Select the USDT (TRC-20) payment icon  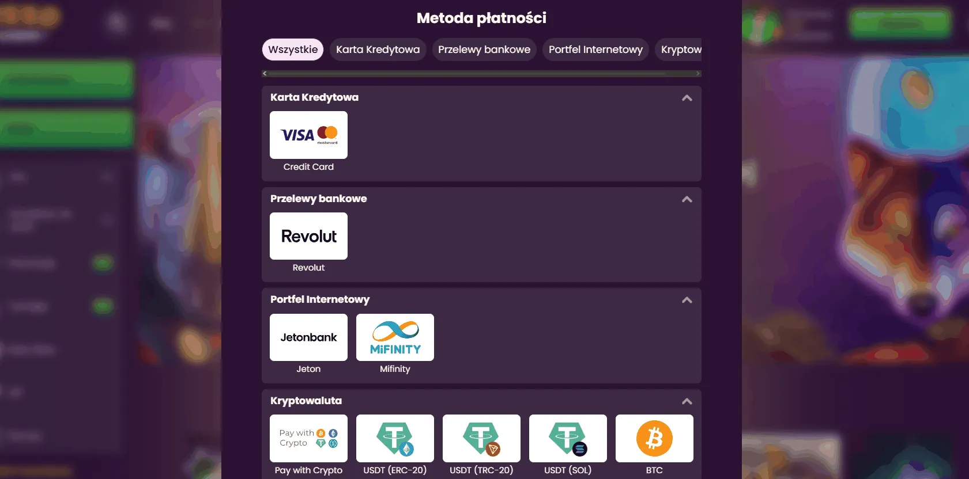(x=481, y=438)
